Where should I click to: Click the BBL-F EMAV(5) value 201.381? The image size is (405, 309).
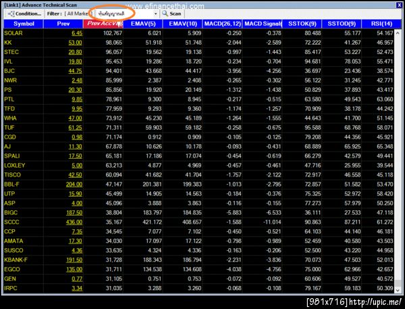pos(152,185)
